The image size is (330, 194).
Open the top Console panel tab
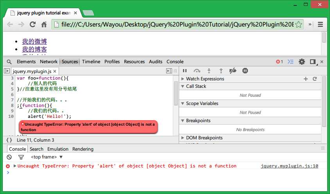click(175, 62)
